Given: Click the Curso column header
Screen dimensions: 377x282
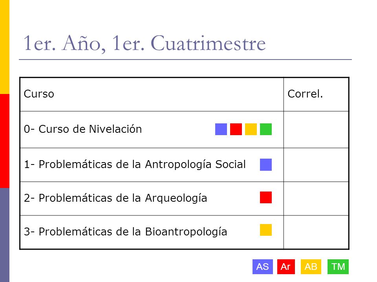Looking at the screenshot, I should [39, 94].
